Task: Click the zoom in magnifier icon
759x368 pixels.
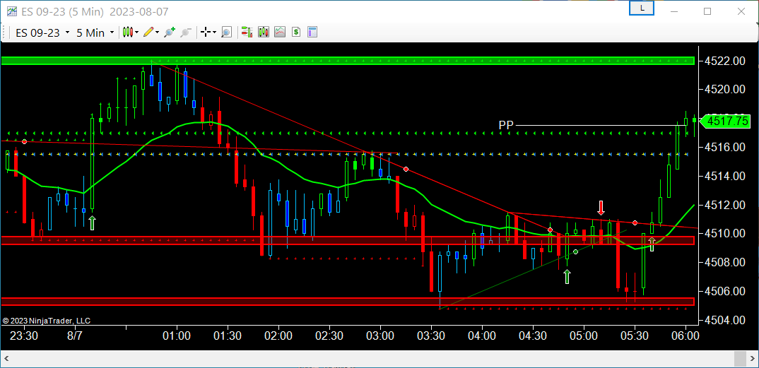Action: point(170,32)
